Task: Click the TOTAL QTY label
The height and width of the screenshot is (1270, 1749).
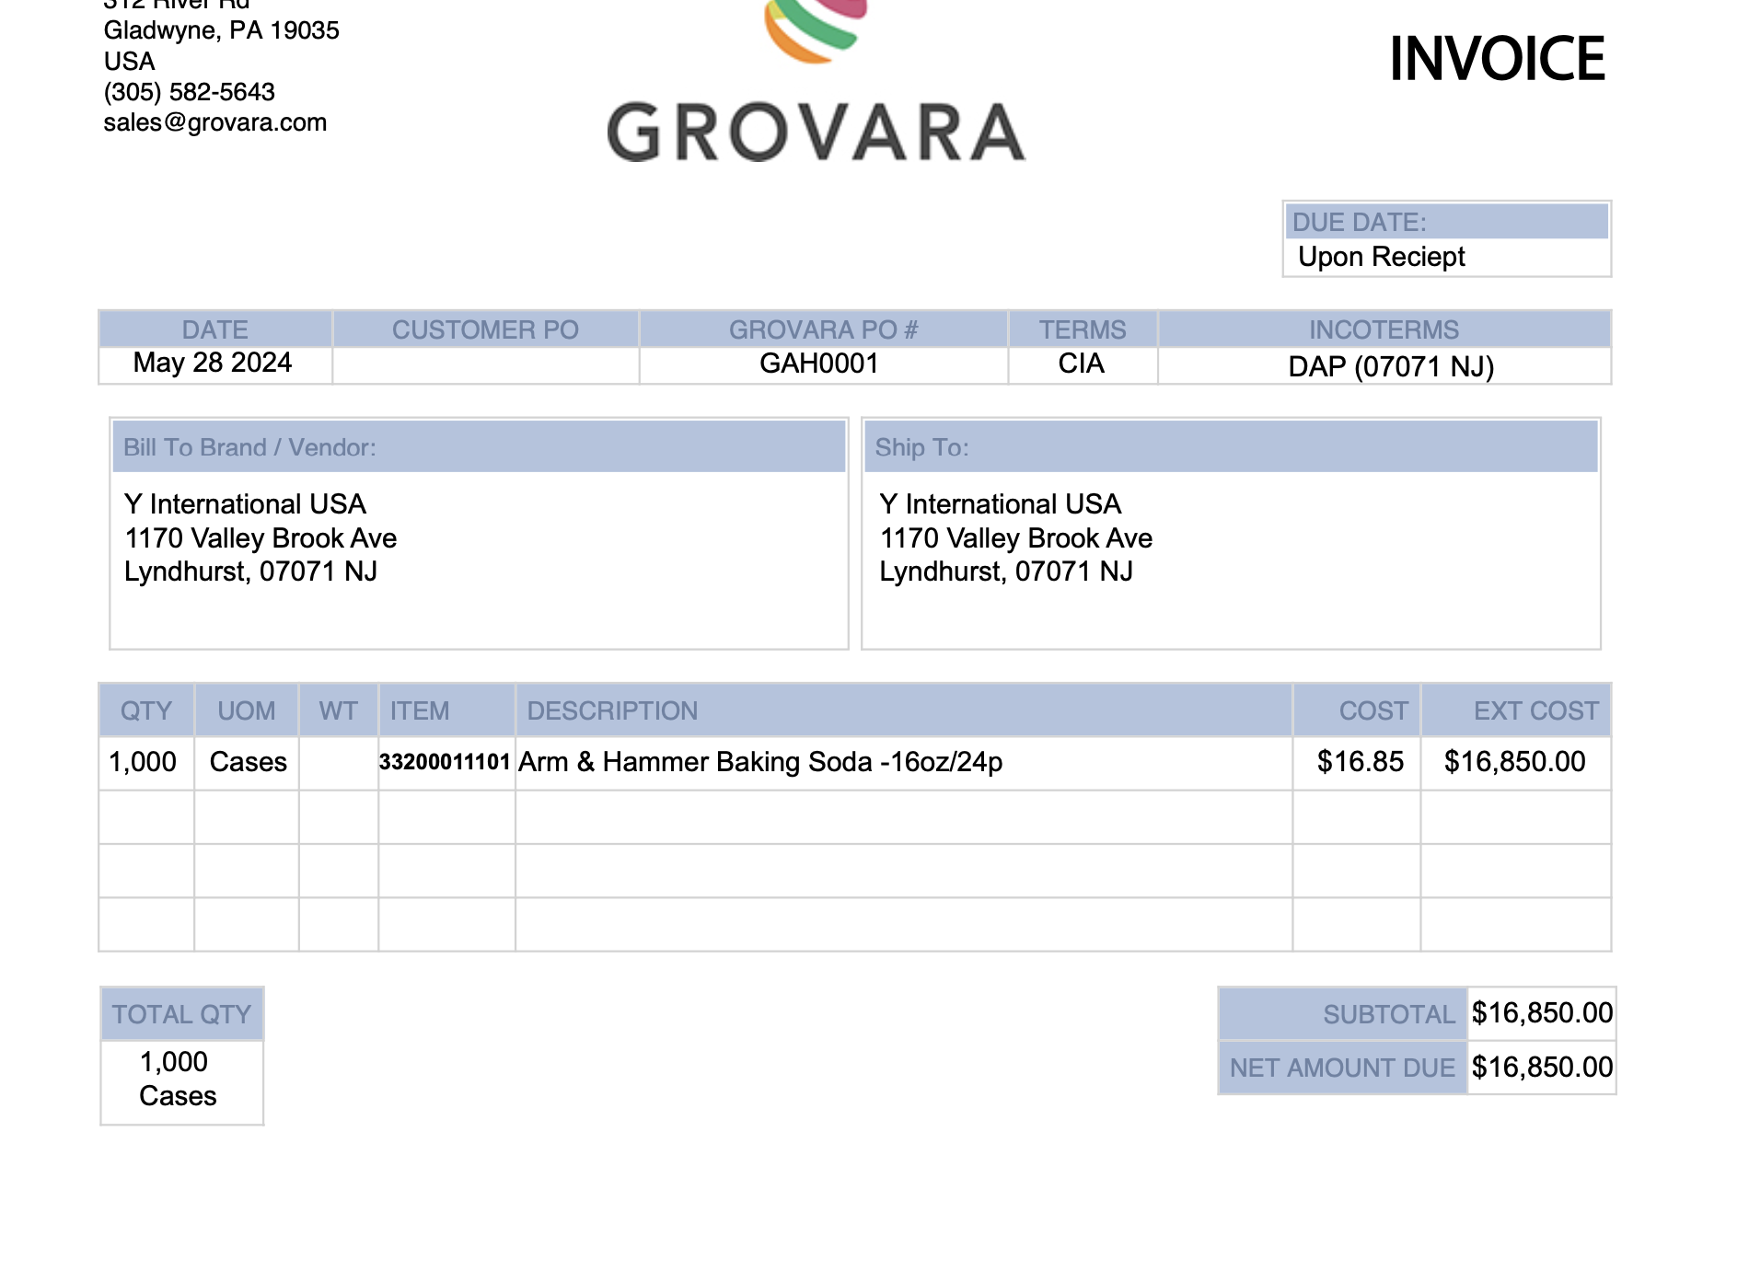Action: 181,1014
